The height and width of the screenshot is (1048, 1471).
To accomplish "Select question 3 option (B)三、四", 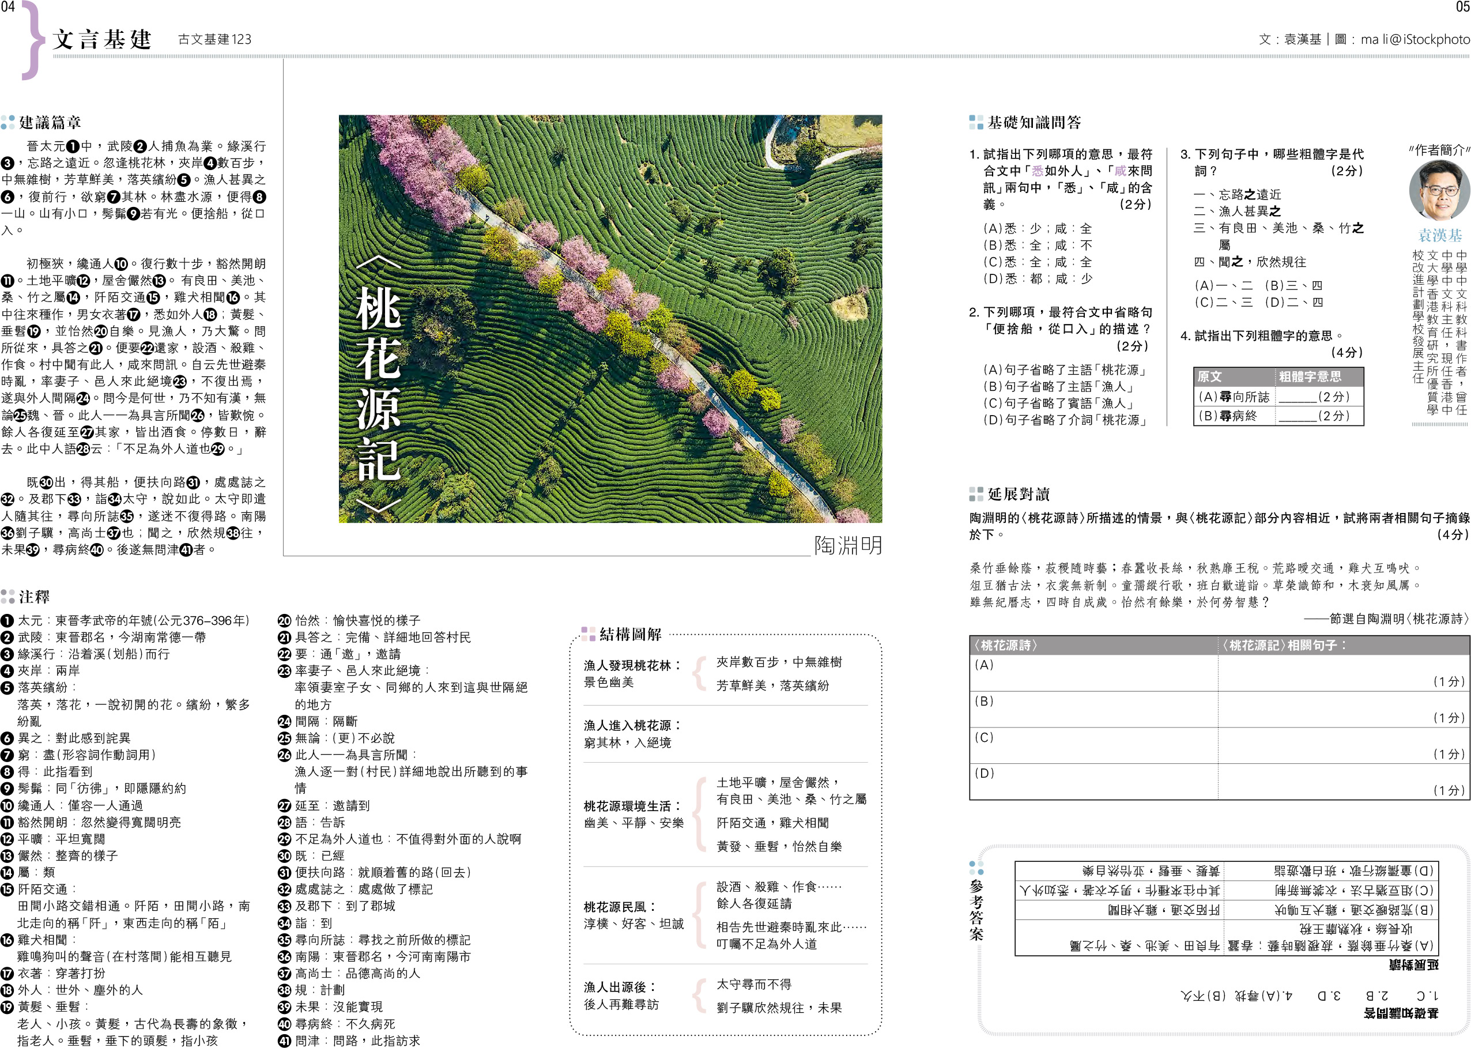I will click(1293, 285).
